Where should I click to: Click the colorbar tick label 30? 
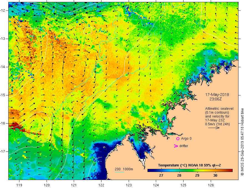(x=215, y=176)
